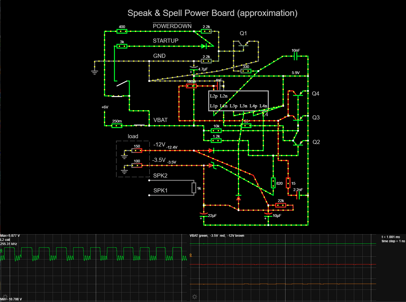Click the SPK2 label
The image size is (406, 302).
[x=160, y=176]
